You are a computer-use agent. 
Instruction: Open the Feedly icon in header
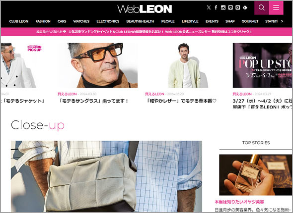point(245,7)
